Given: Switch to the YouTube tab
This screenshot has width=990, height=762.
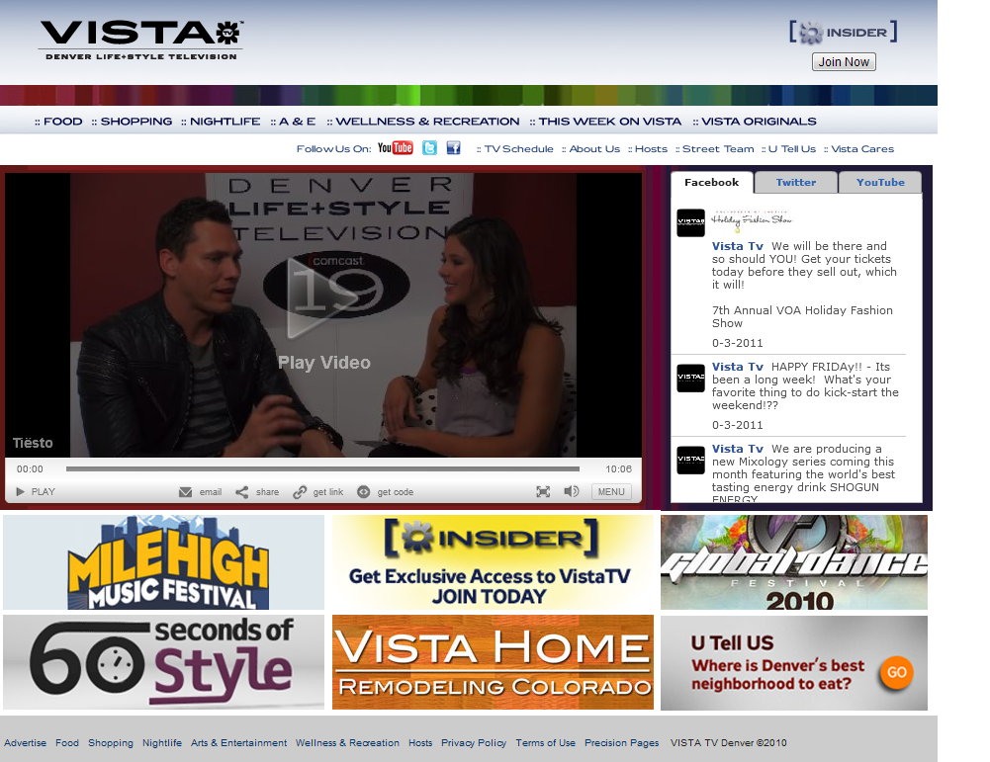Looking at the screenshot, I should tap(880, 182).
